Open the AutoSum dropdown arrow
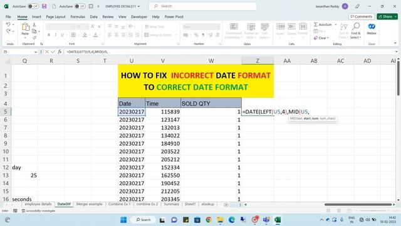 [x=336, y=24]
